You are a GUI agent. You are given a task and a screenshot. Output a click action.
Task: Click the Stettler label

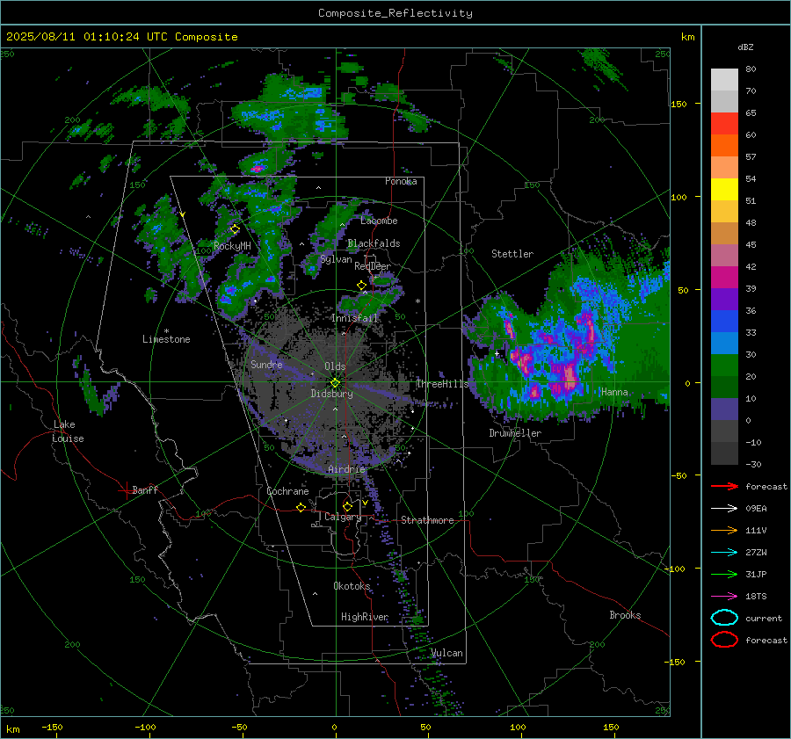(x=512, y=254)
